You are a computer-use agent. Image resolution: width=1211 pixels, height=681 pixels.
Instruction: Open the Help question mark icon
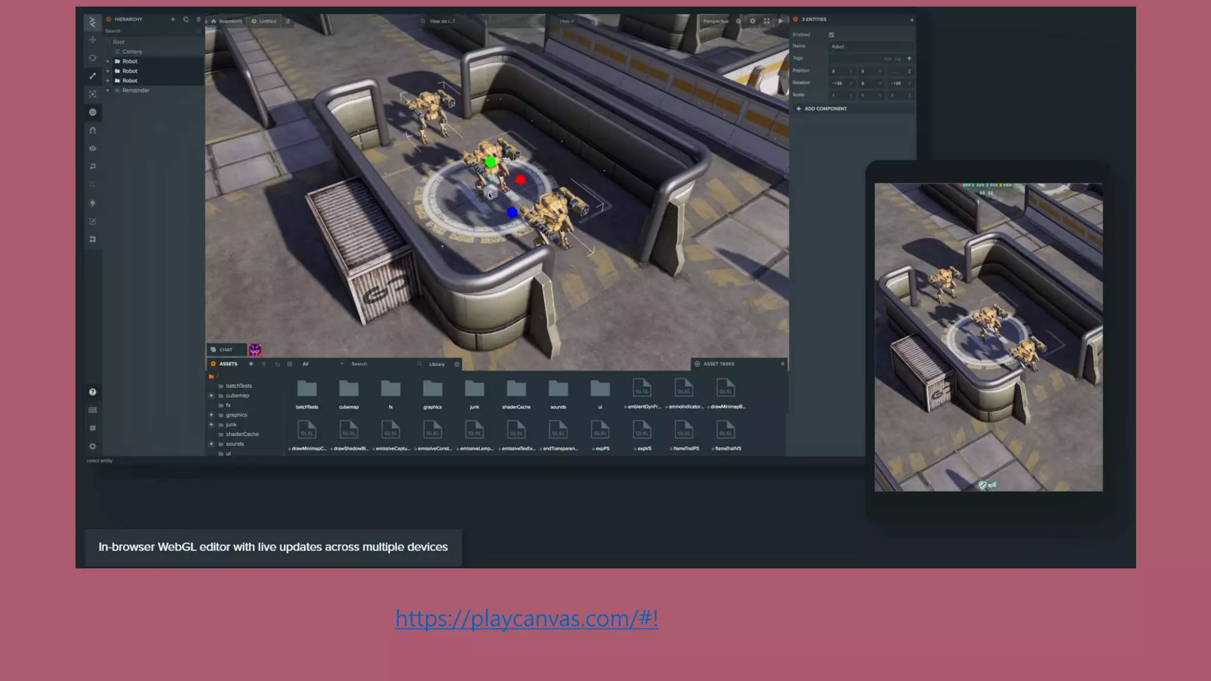[x=92, y=392]
